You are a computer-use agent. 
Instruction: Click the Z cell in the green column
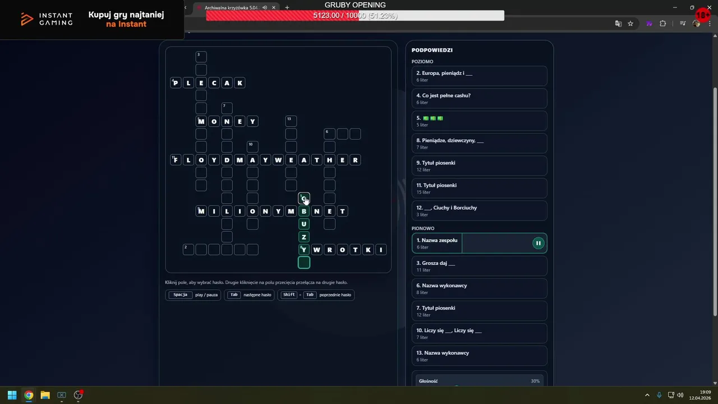(x=303, y=237)
